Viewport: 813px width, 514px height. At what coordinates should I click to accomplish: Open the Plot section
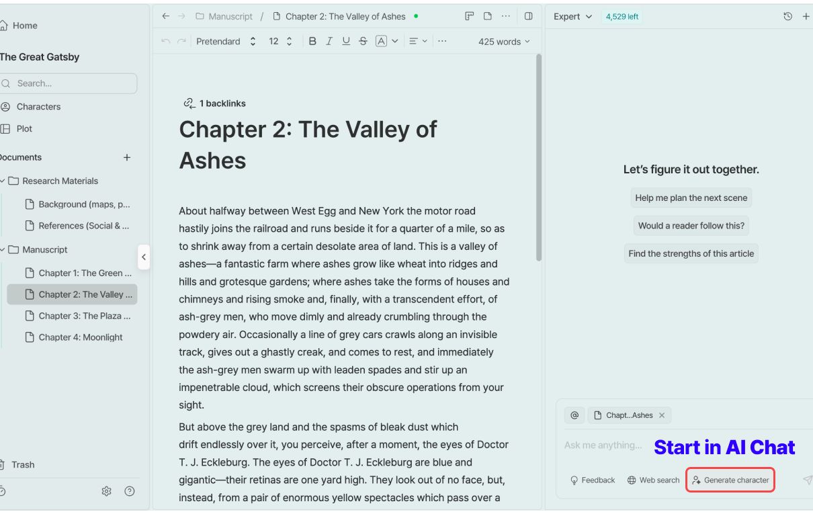(x=17, y=128)
